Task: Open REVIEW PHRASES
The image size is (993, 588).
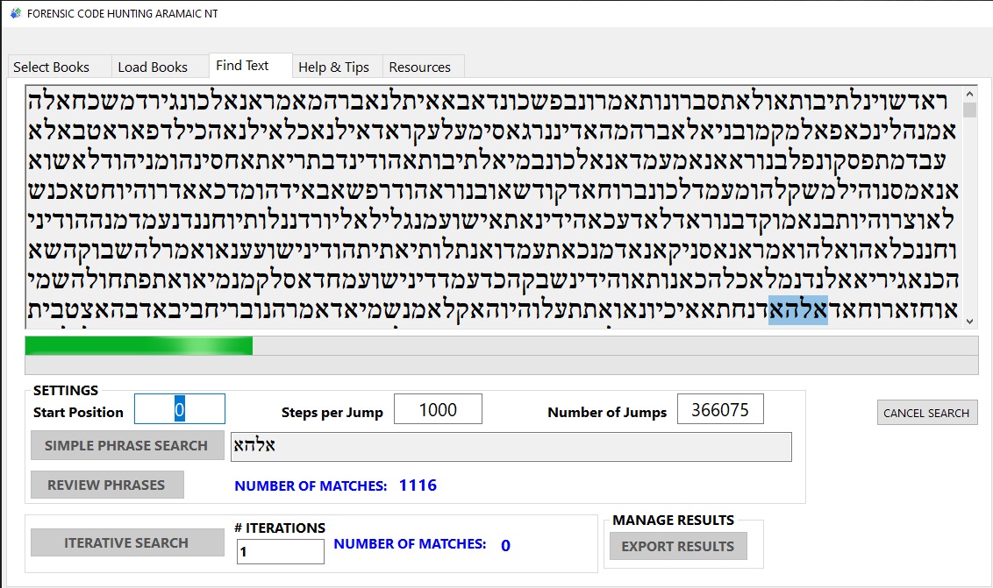Action: pos(107,484)
